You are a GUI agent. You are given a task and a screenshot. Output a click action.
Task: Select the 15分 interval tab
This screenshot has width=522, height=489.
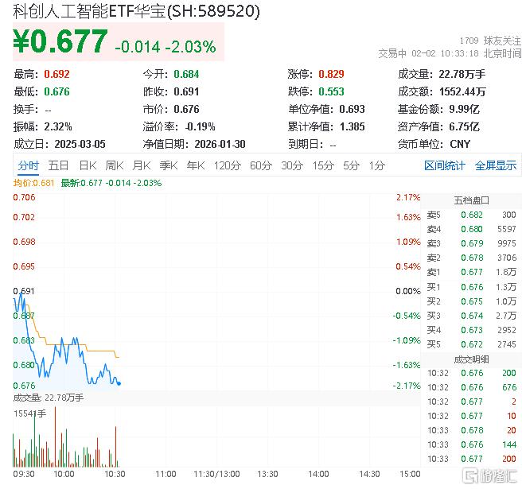[x=323, y=165]
